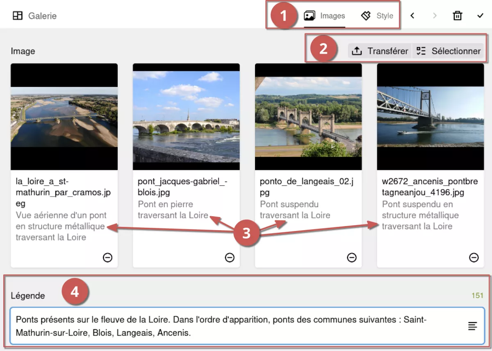Viewport: 492px width, 351px height.
Task: Click the Transférer upload button
Action: [380, 51]
